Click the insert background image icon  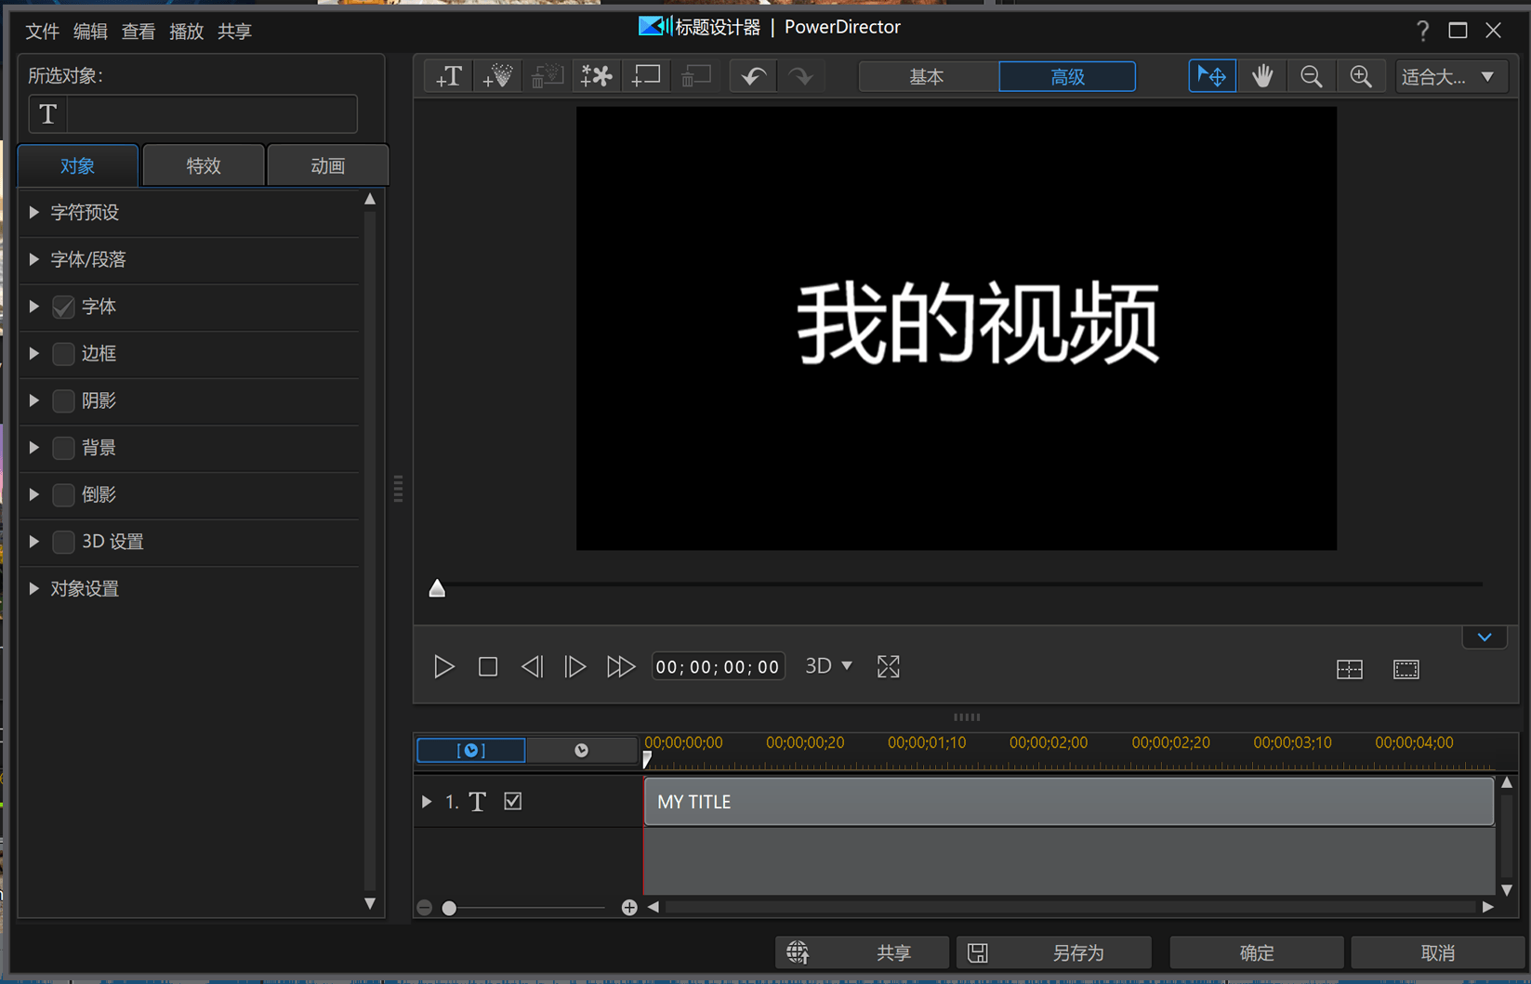(x=646, y=76)
